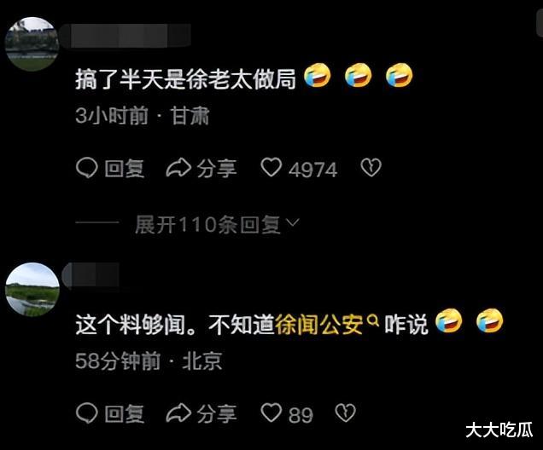Tap 分享 text on Beijing comment
Screen dimensions: 543x450
(x=217, y=414)
